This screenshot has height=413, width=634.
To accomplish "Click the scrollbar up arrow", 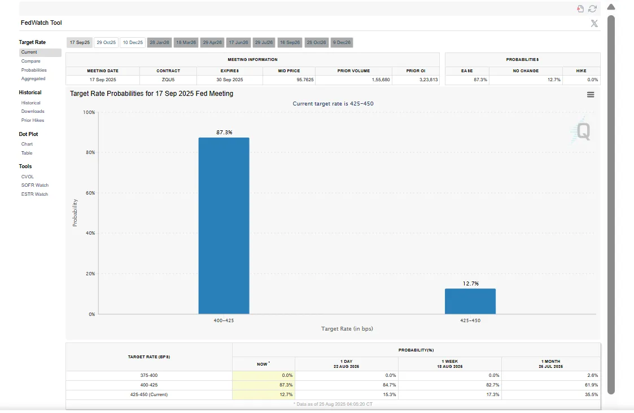I will point(611,7).
